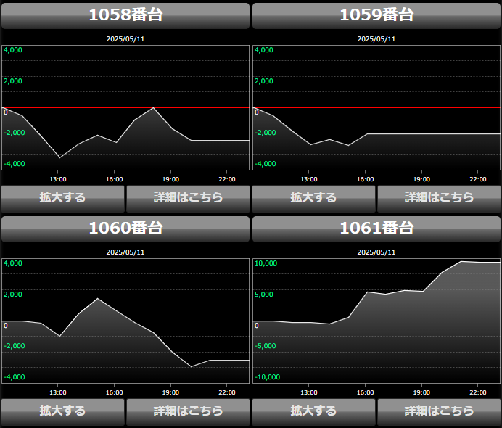Click -4,000 axis label in 1059 graph
The width and height of the screenshot is (502, 428).
pyautogui.click(x=265, y=164)
